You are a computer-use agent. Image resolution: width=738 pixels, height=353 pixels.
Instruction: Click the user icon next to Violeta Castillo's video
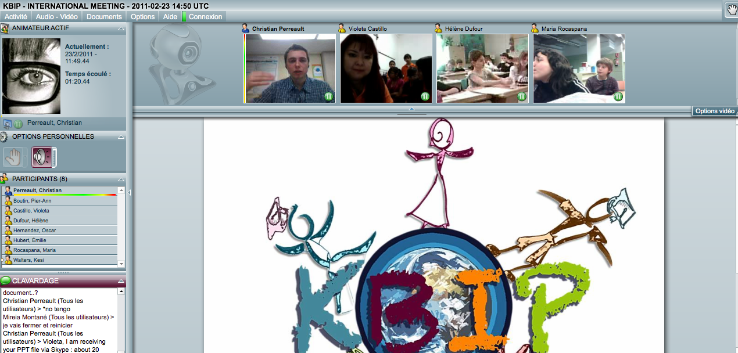click(x=342, y=28)
